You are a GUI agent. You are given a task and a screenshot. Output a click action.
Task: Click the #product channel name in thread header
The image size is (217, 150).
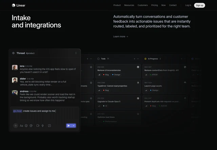click(30, 53)
